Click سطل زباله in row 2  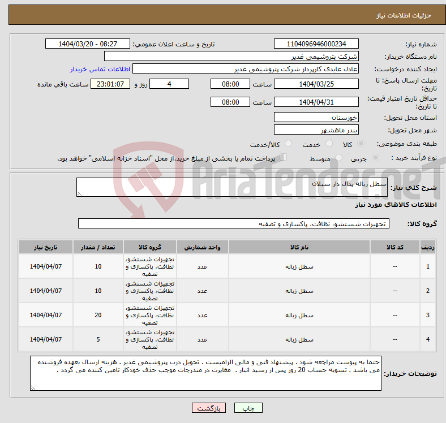(x=299, y=291)
